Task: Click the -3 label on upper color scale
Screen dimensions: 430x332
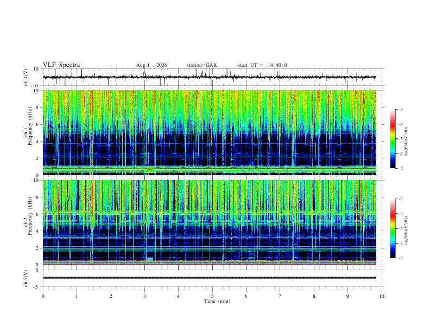Action: click(x=401, y=109)
